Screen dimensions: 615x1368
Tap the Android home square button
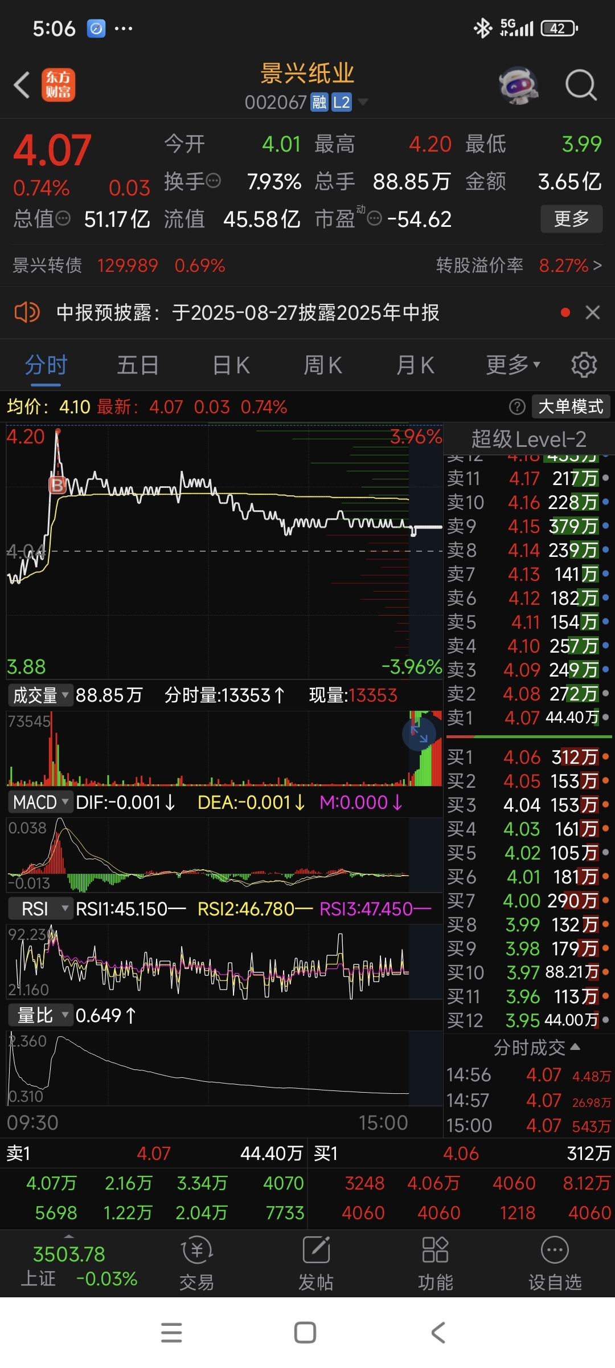305,1333
